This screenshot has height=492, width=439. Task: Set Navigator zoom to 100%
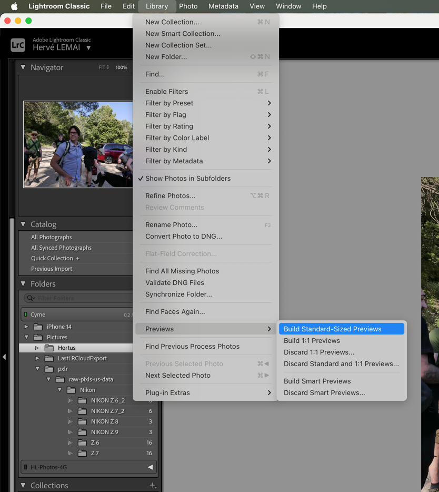[122, 67]
